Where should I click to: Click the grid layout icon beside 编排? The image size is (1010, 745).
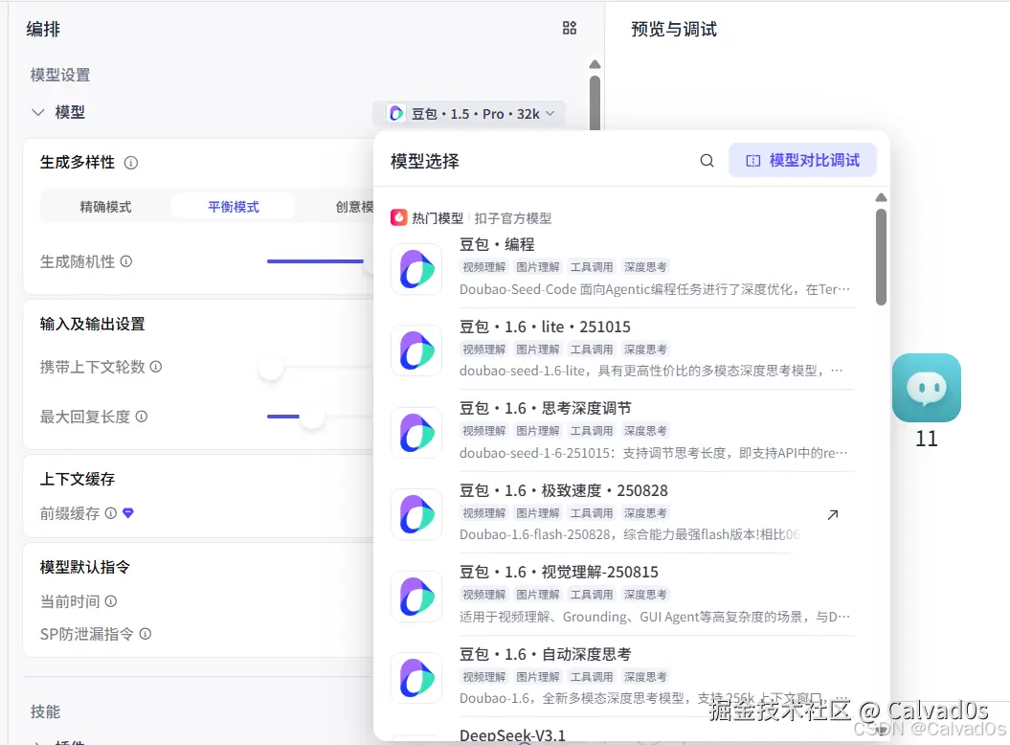[570, 28]
